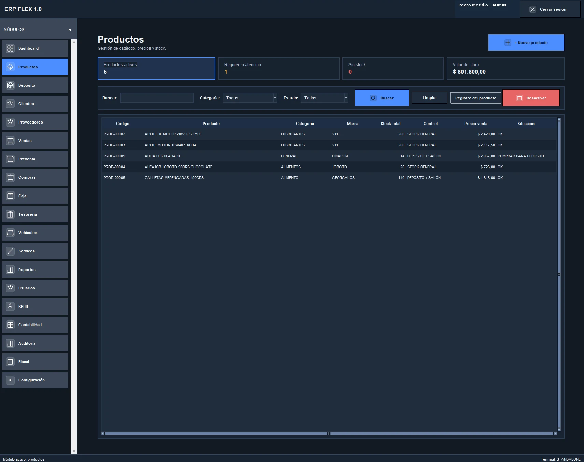Image resolution: width=584 pixels, height=462 pixels.
Task: Click the Dashboard module icon
Action: (x=10, y=48)
